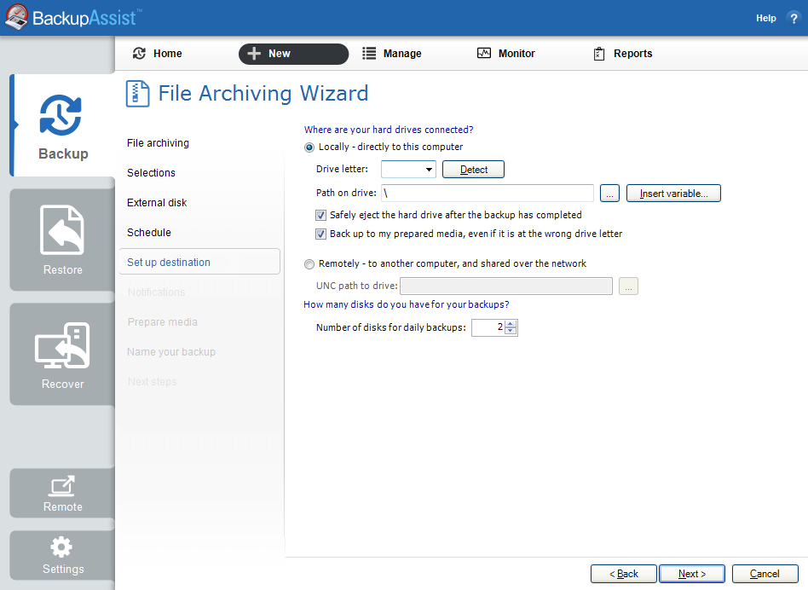Go to Selections wizard step

(151, 173)
